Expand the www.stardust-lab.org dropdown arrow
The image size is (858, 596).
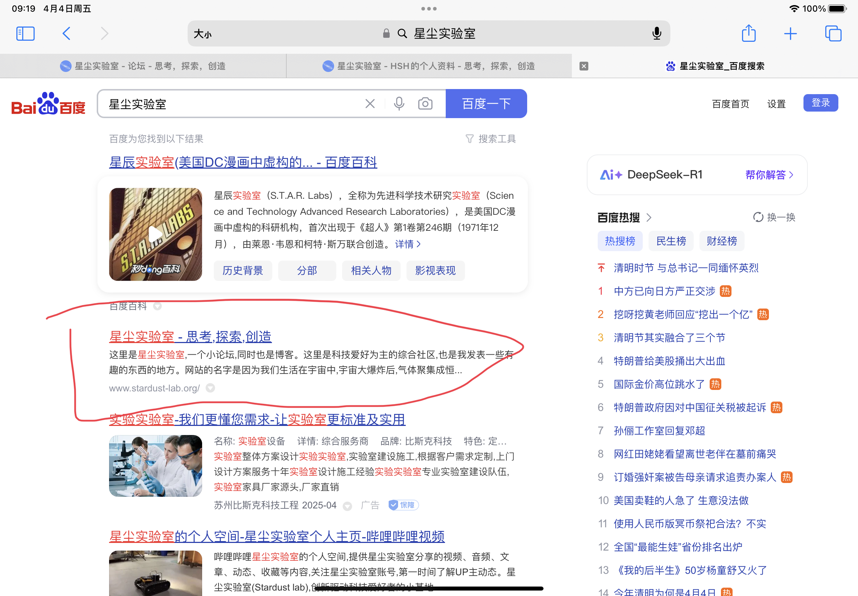pyautogui.click(x=210, y=388)
